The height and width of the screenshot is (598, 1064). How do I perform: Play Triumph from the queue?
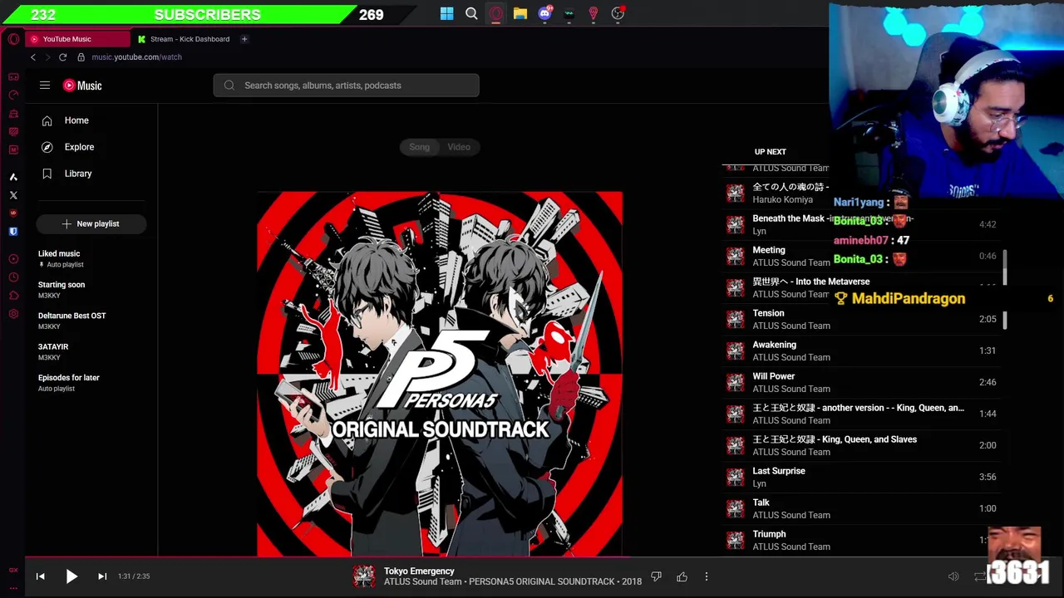tap(861, 540)
